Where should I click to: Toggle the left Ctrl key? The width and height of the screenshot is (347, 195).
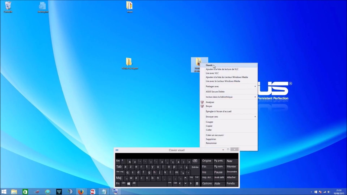(123, 183)
